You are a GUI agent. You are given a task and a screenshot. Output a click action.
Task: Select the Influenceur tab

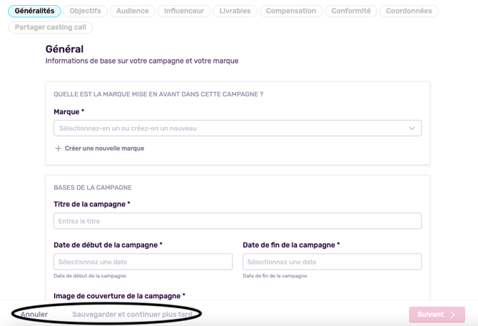pyautogui.click(x=184, y=11)
